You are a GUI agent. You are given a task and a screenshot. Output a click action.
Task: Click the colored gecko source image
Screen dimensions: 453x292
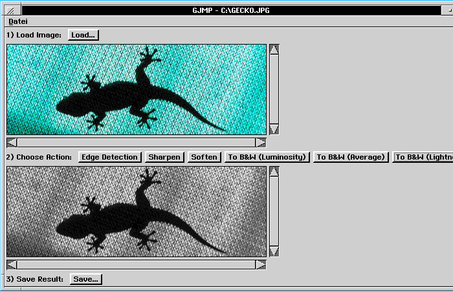tap(137, 89)
